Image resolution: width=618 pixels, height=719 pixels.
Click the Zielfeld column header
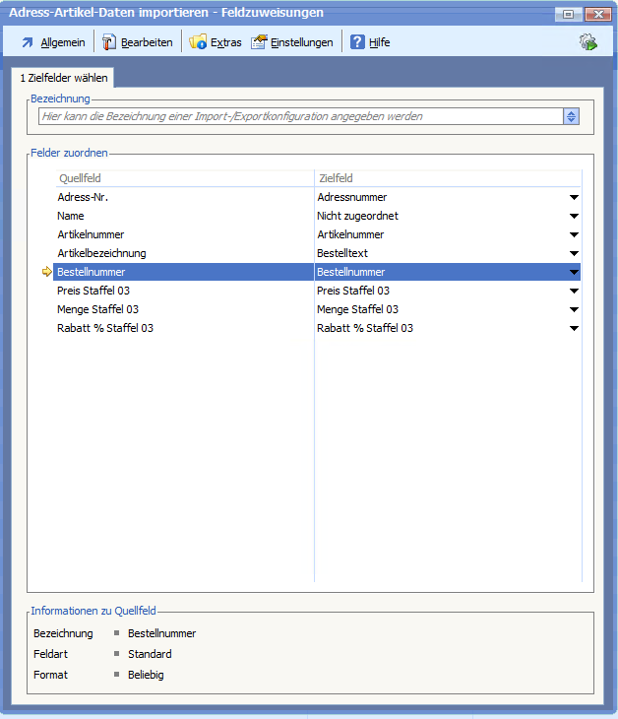(x=335, y=178)
